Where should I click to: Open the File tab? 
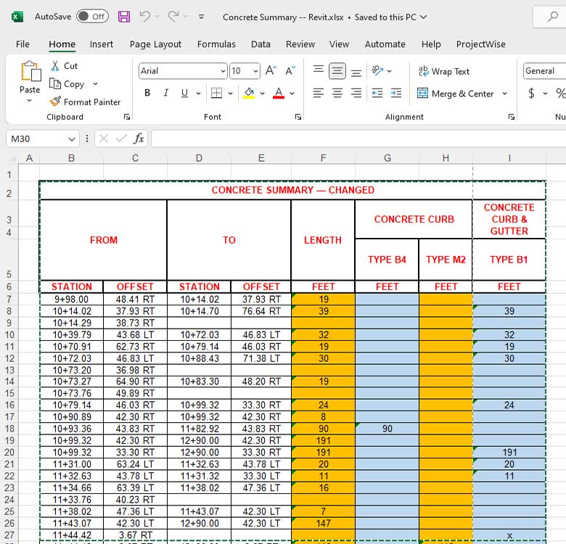(x=22, y=44)
